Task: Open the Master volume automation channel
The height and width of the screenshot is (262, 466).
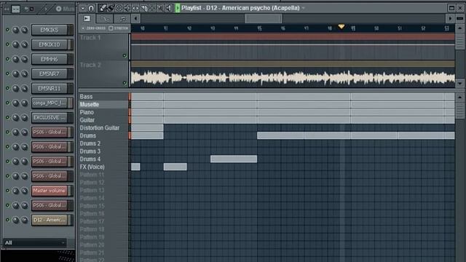Action: pos(50,191)
